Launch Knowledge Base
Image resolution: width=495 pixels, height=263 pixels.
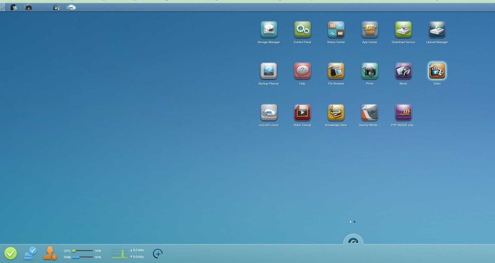click(336, 112)
